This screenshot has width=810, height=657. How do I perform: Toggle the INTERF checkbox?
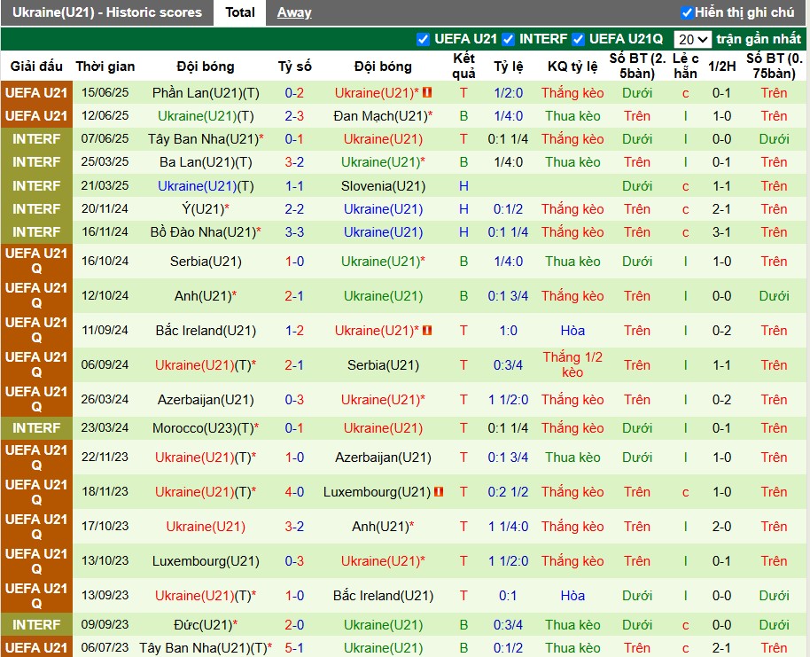509,39
